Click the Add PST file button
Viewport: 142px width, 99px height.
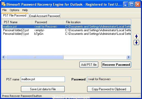(89, 65)
